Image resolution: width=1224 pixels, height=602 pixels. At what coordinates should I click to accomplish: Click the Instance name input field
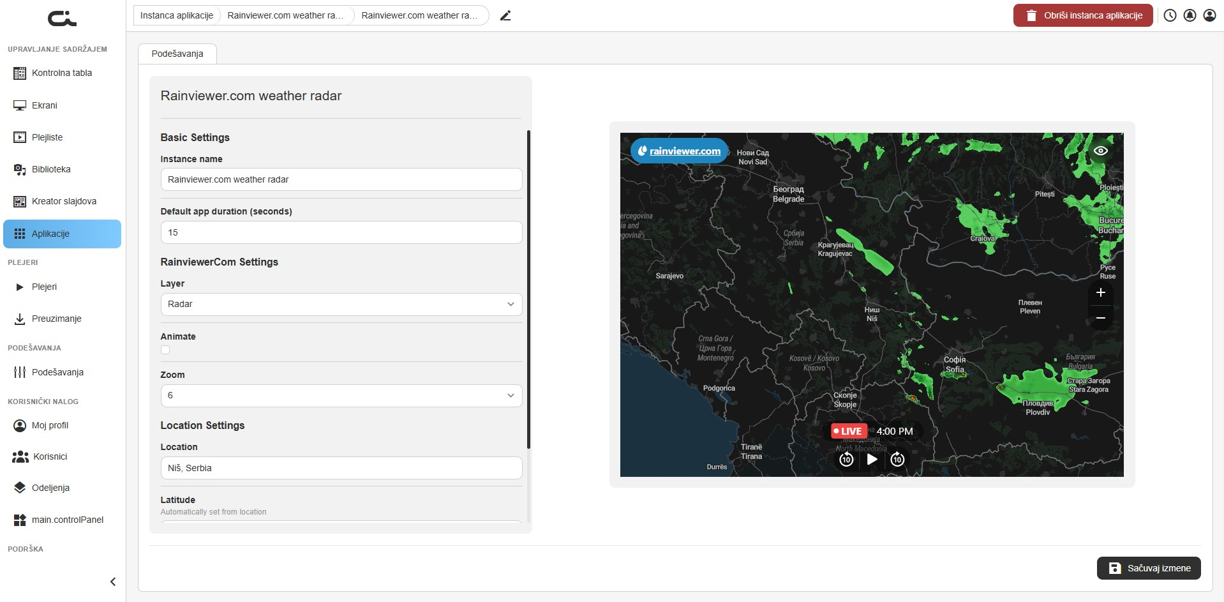(341, 179)
